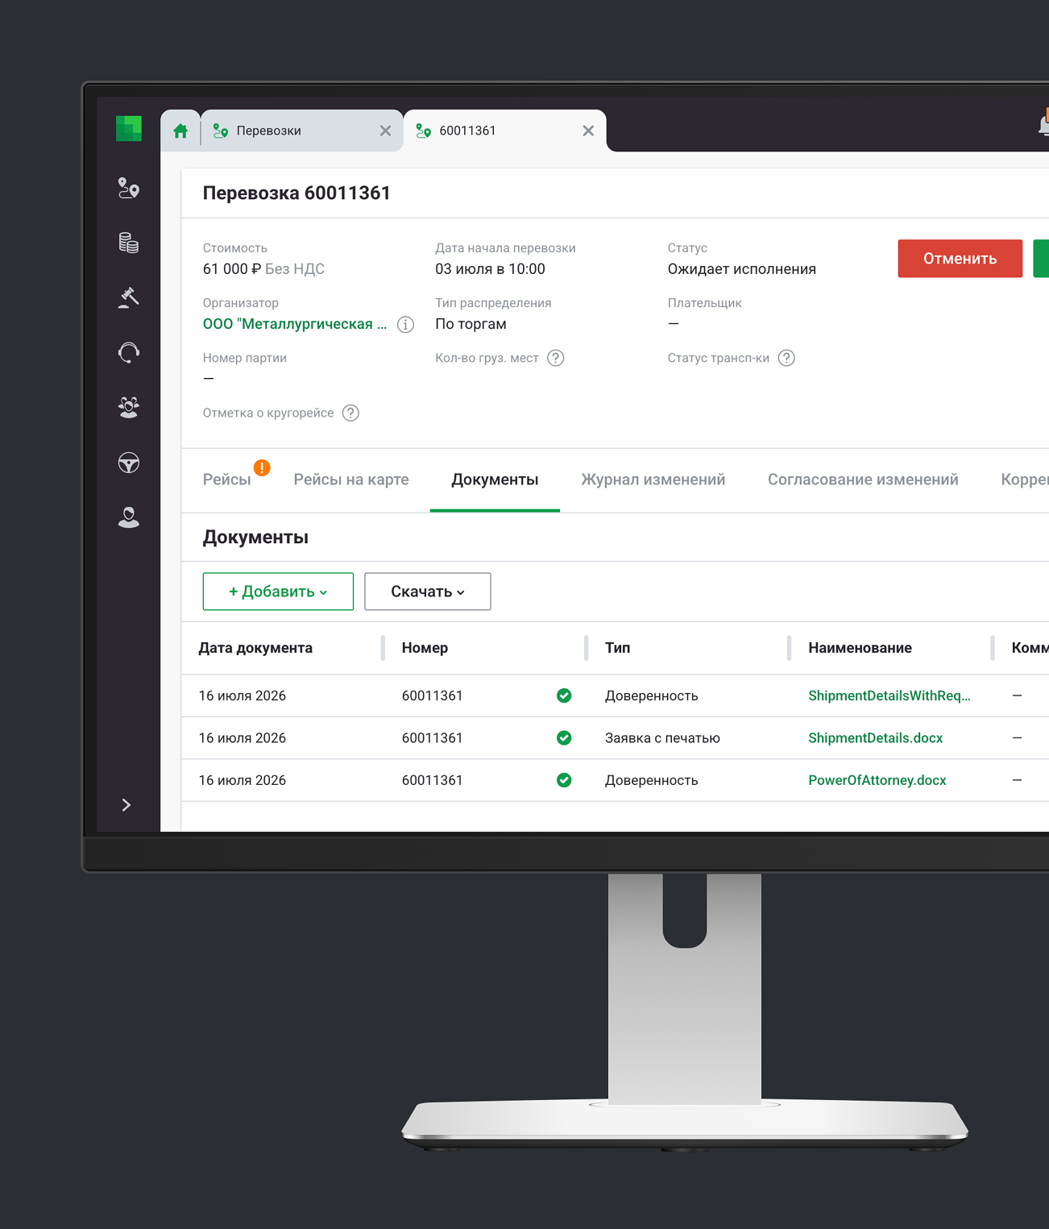Open the route/shipments sidebar icon
Screen dimensions: 1049x1229
129,189
